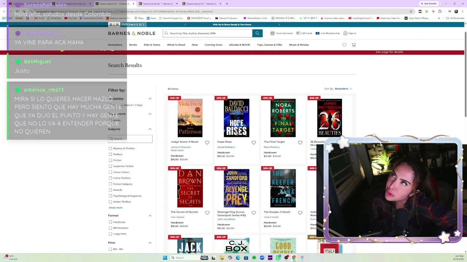
Task: Check the Thrillers subject filter
Action: (110, 154)
